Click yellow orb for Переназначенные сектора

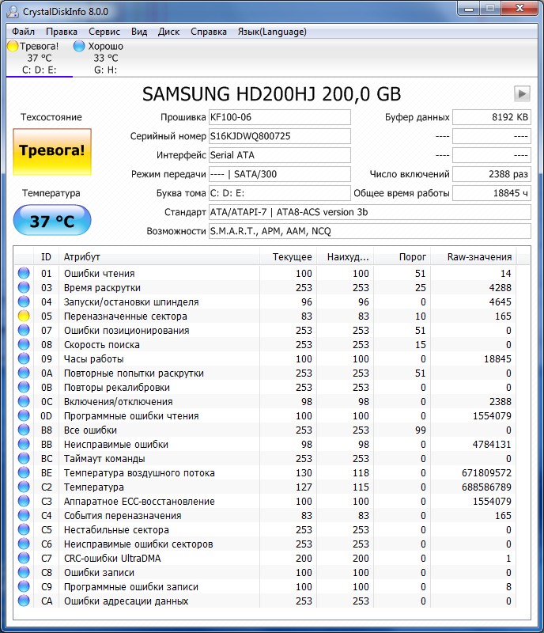click(x=24, y=316)
